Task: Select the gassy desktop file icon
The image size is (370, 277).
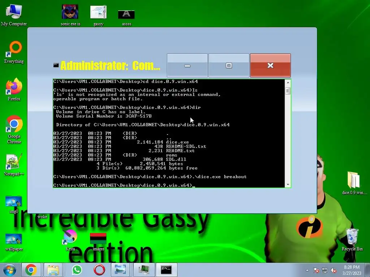Action: (x=98, y=15)
